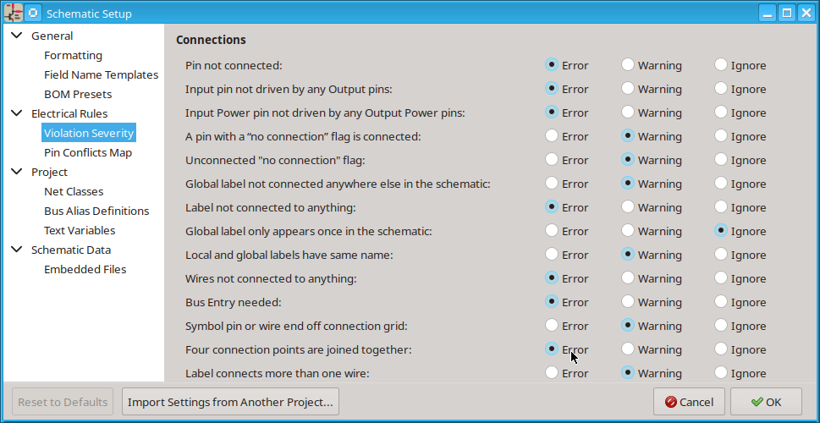This screenshot has width=820, height=423.
Task: Open the Embedded Files page
Action: tap(85, 269)
